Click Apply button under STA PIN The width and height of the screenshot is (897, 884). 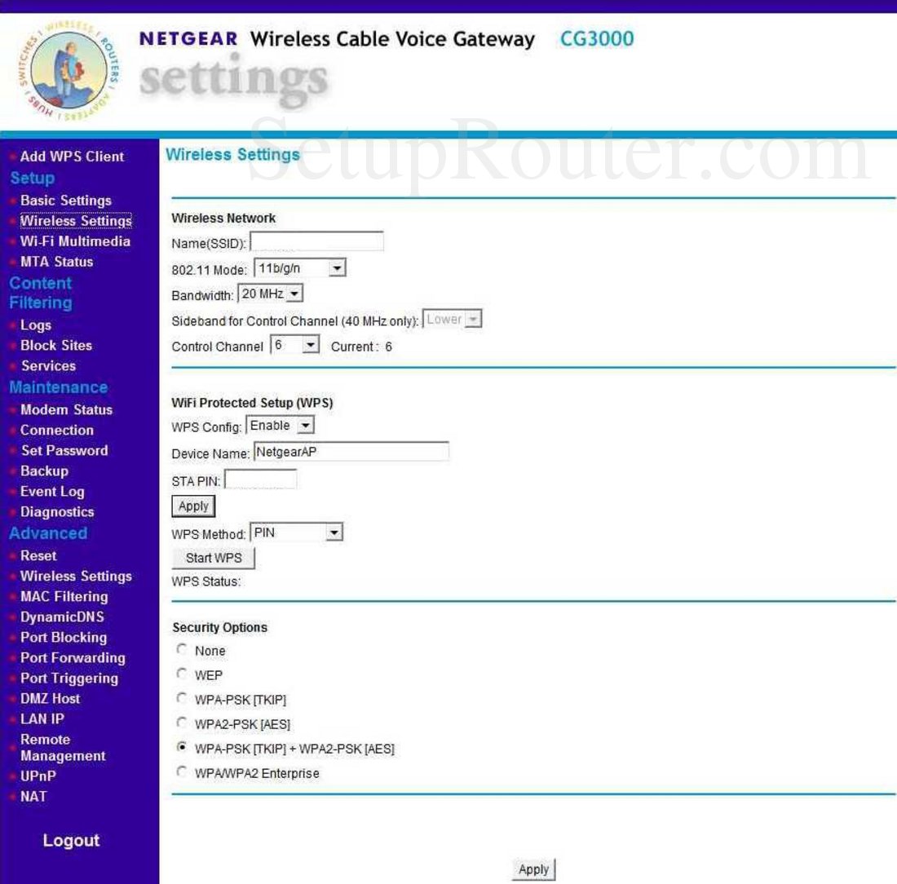coord(193,506)
